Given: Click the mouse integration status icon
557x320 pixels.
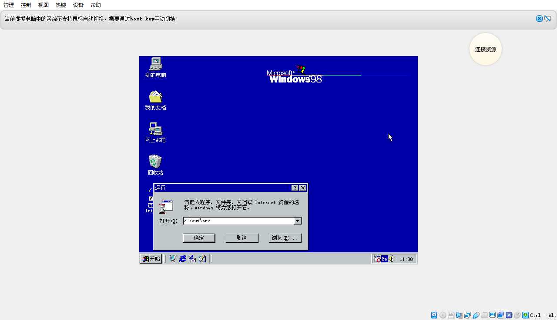Looking at the screenshot, I should (x=517, y=315).
